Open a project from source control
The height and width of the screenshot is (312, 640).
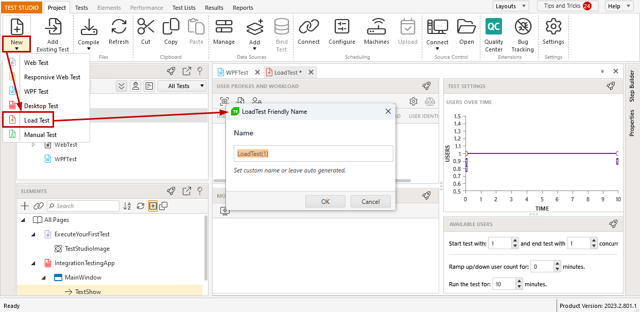pyautogui.click(x=466, y=31)
